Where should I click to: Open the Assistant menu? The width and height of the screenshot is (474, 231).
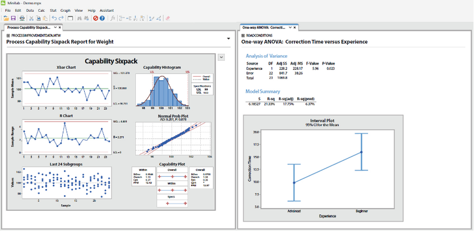107,10
